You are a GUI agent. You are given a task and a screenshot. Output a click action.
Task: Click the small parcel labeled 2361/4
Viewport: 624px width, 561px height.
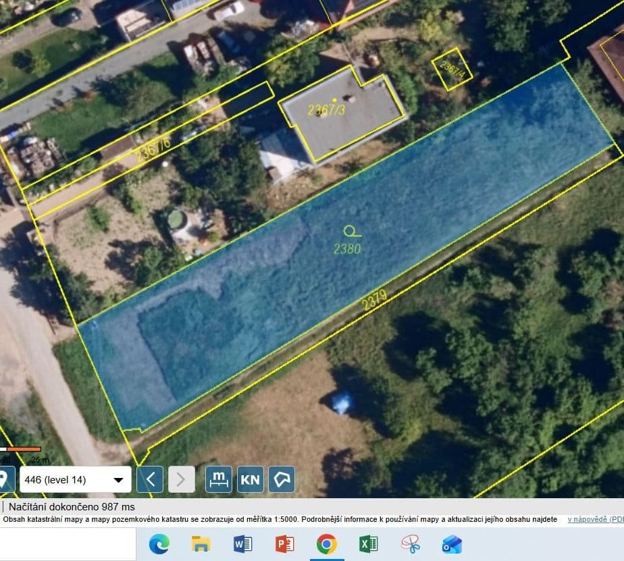point(451,68)
